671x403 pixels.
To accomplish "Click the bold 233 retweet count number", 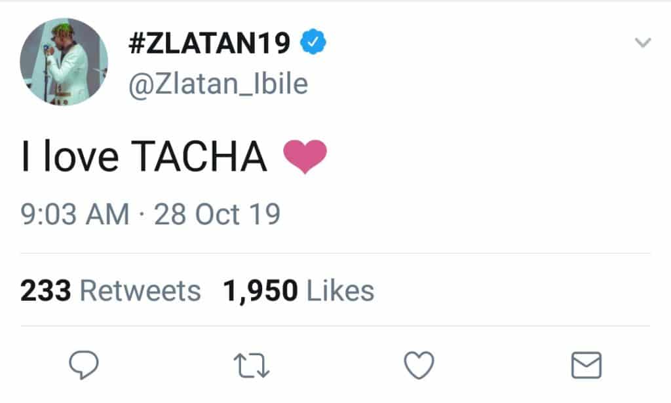I will [x=45, y=291].
